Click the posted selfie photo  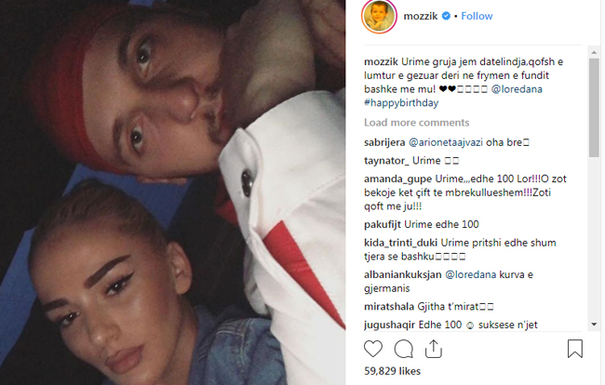click(x=172, y=192)
